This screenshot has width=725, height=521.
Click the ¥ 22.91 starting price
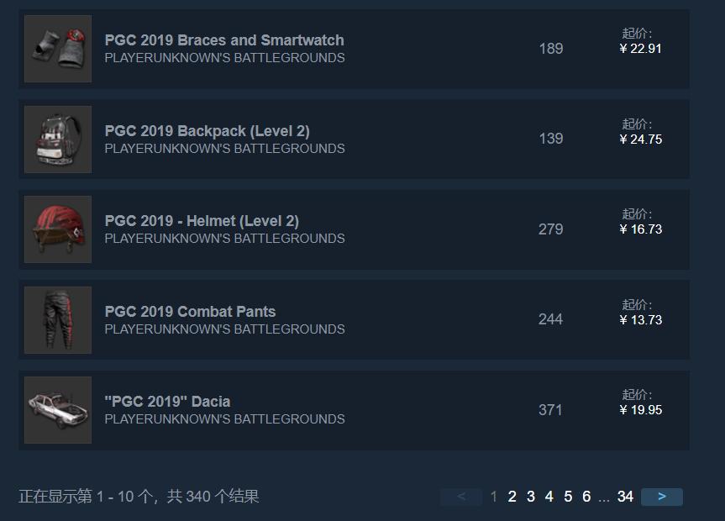click(640, 49)
